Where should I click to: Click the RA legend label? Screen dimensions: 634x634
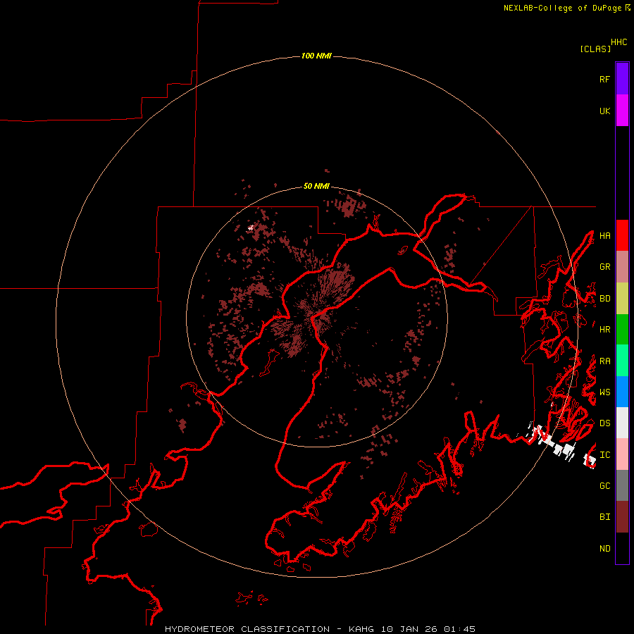(x=604, y=361)
